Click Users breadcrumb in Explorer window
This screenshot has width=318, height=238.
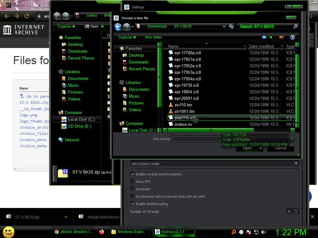click(x=92, y=15)
